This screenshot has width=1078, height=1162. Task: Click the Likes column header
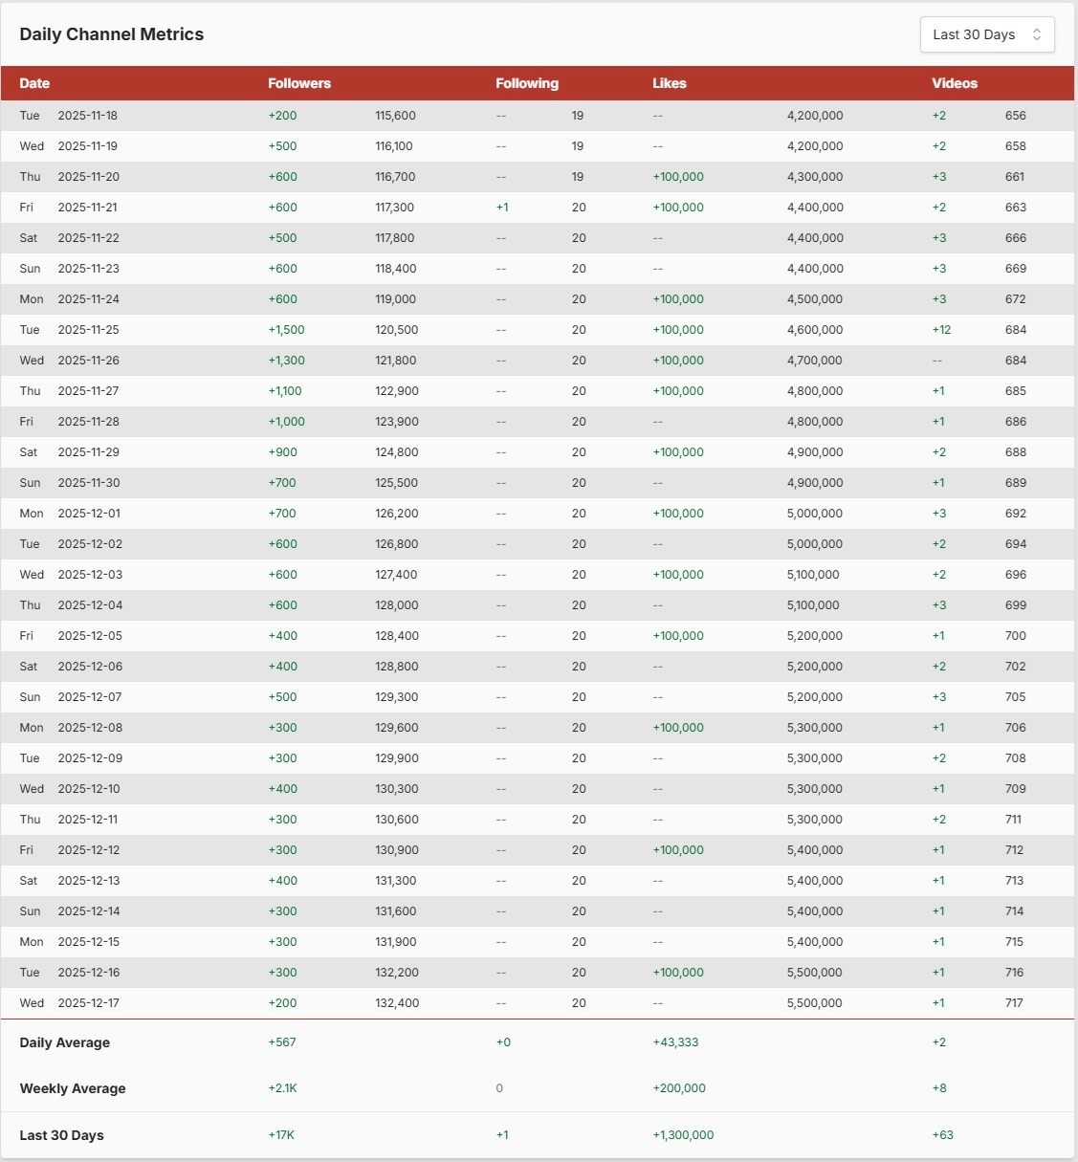[669, 83]
